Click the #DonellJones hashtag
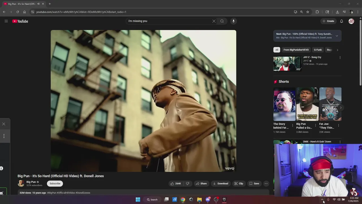Screen dimensions: 362x204 83,193
